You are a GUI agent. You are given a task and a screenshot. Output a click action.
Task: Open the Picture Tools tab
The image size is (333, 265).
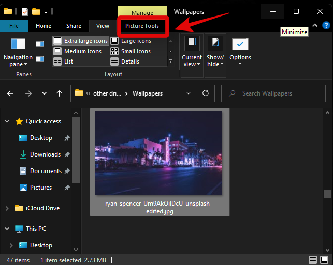click(142, 26)
